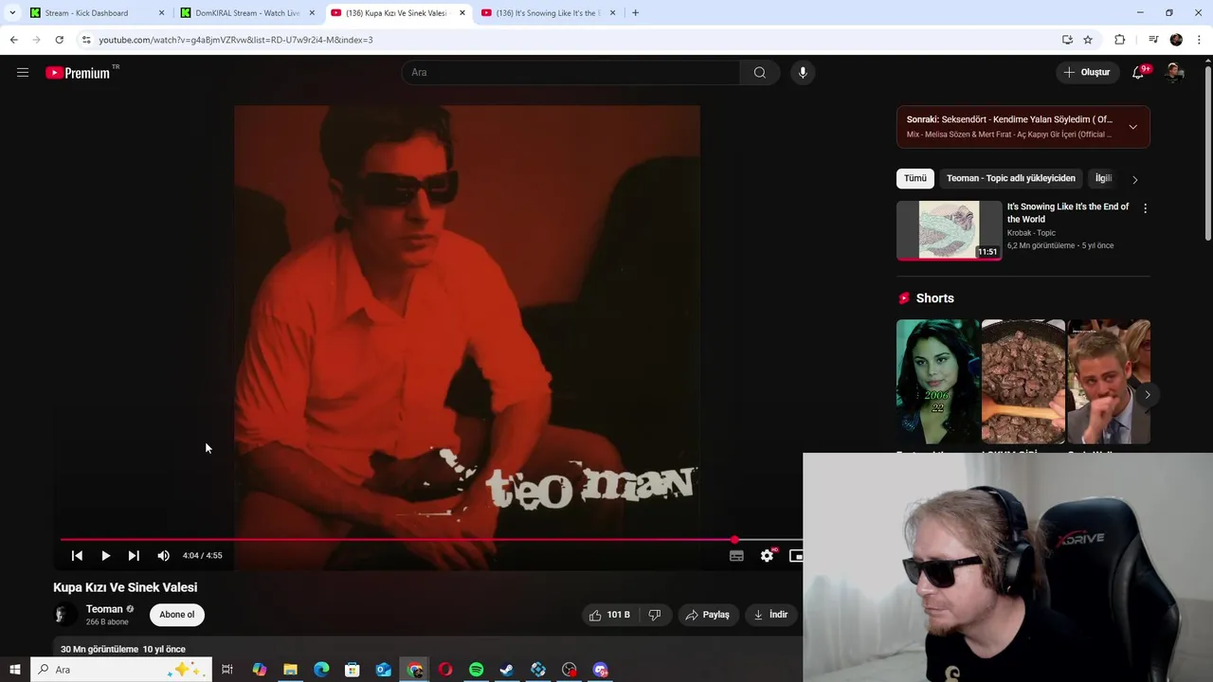Viewport: 1213px width, 682px height.
Task: Click the Oluştur create button
Action: coord(1087,73)
